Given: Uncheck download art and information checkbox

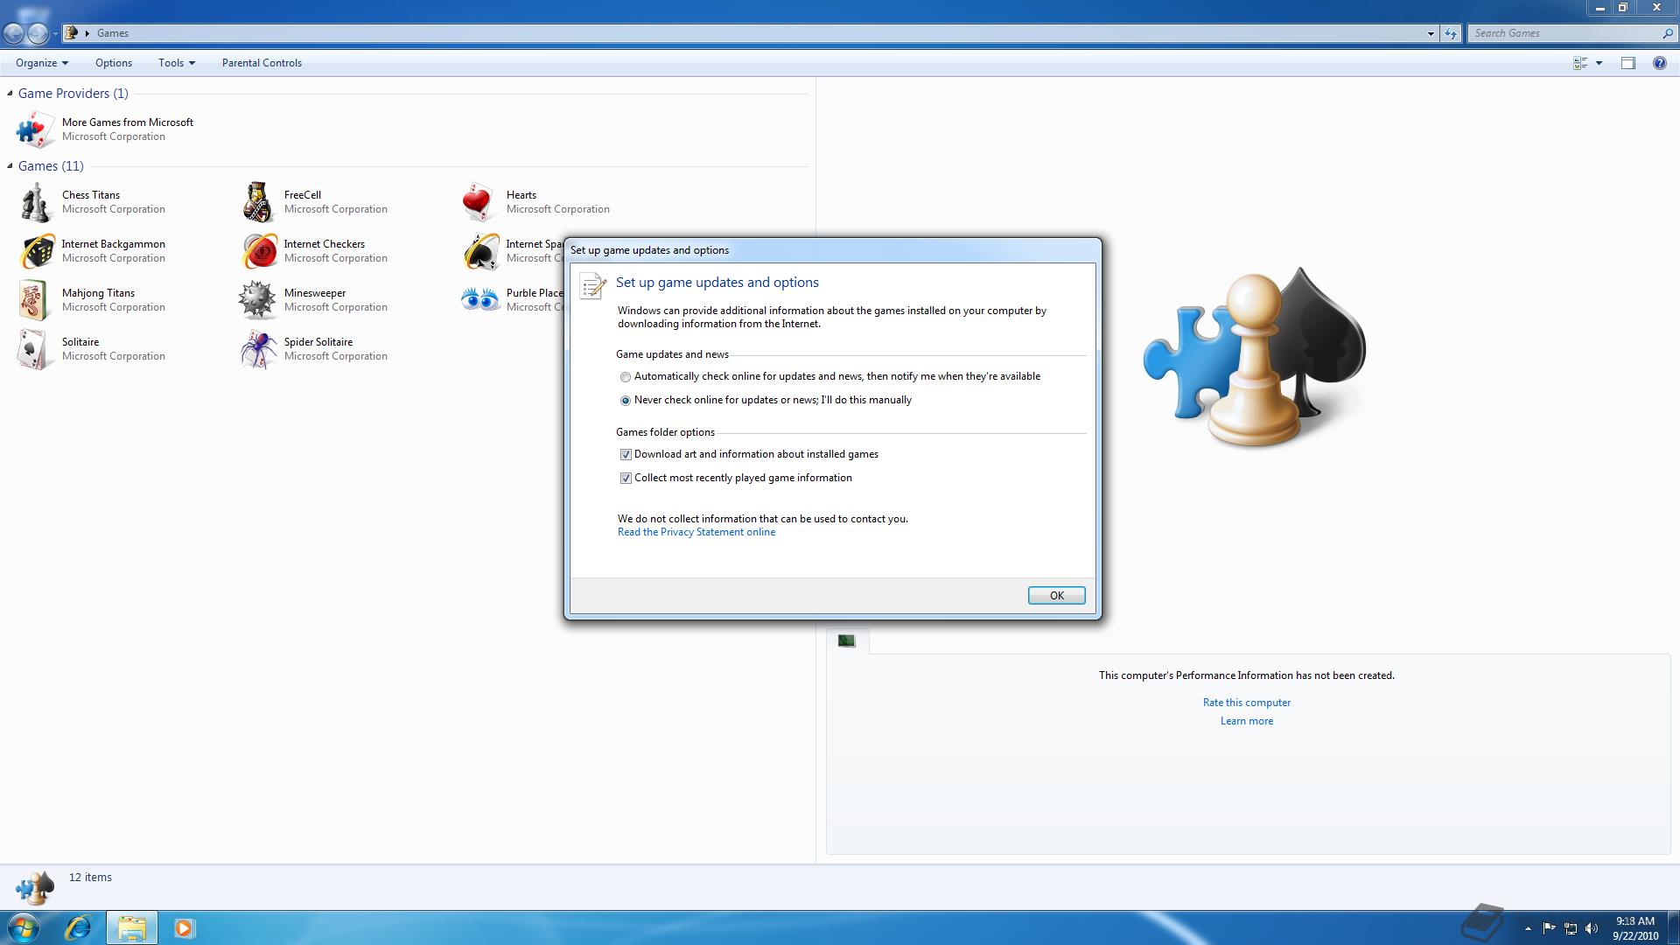Looking at the screenshot, I should 625,455.
